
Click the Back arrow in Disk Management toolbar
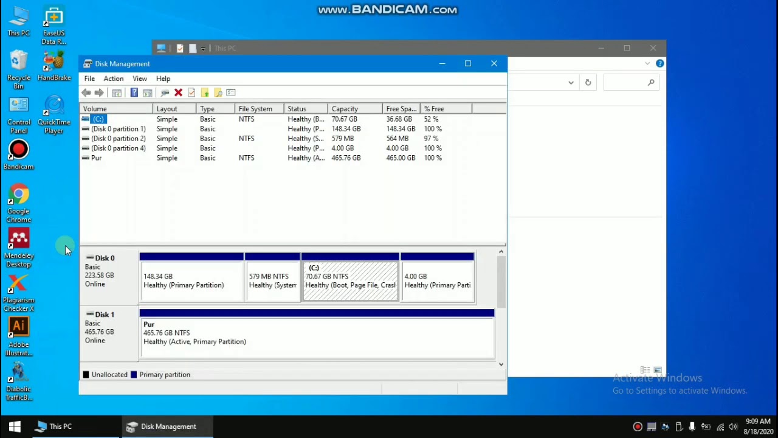point(86,92)
